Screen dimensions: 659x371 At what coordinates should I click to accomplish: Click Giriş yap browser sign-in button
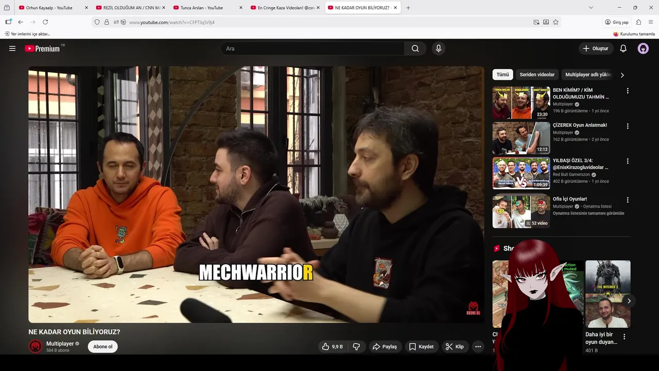pyautogui.click(x=617, y=22)
